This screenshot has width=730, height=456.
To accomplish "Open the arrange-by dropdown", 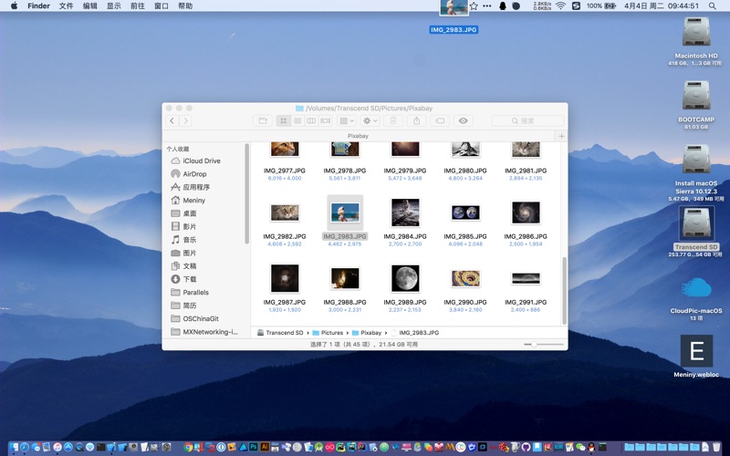I will pos(347,121).
